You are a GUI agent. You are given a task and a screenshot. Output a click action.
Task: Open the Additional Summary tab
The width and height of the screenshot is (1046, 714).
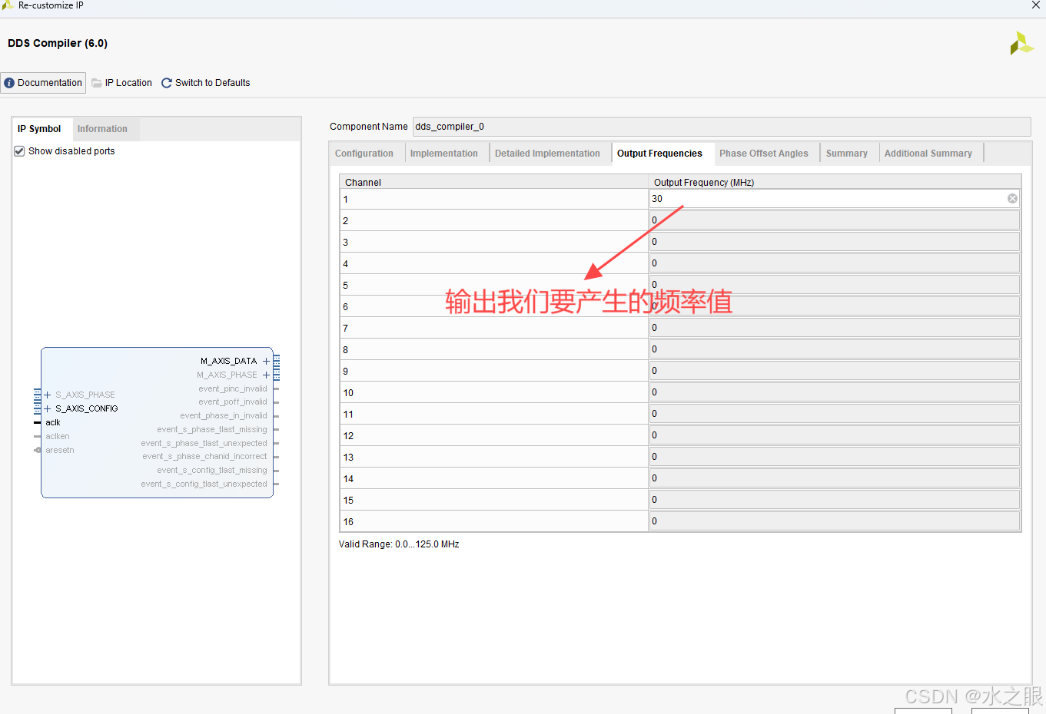pos(928,154)
